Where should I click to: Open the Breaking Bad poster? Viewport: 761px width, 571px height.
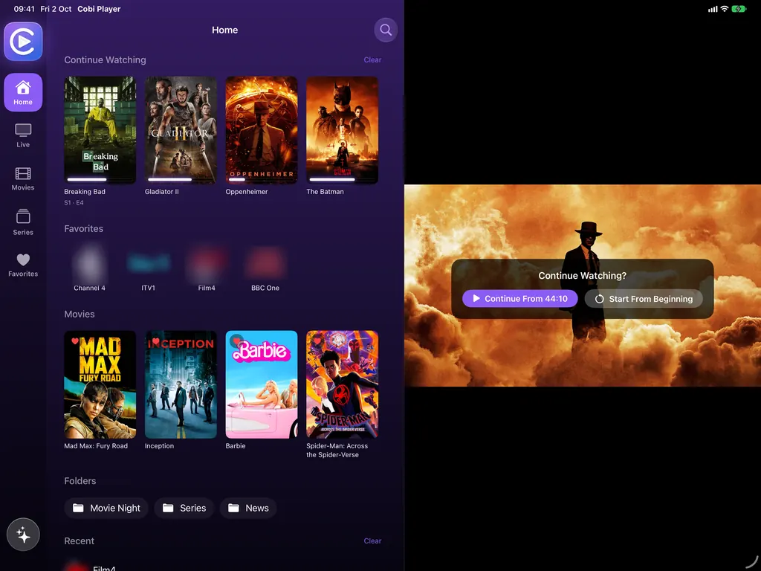pyautogui.click(x=100, y=129)
